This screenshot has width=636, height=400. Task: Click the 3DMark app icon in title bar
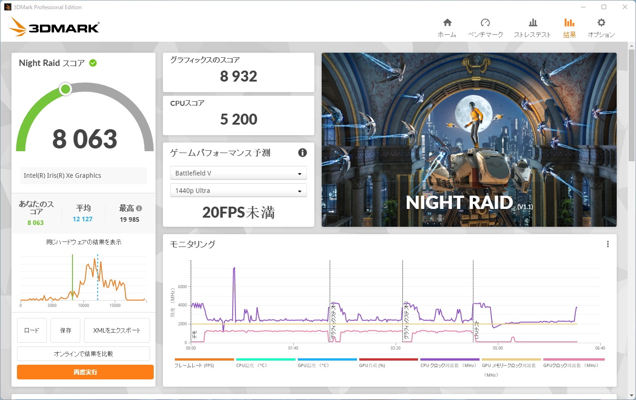click(x=7, y=7)
